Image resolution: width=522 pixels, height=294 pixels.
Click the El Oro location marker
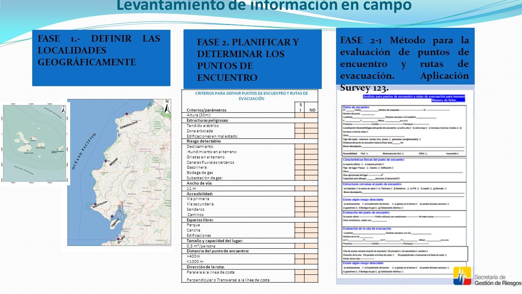[118, 239]
